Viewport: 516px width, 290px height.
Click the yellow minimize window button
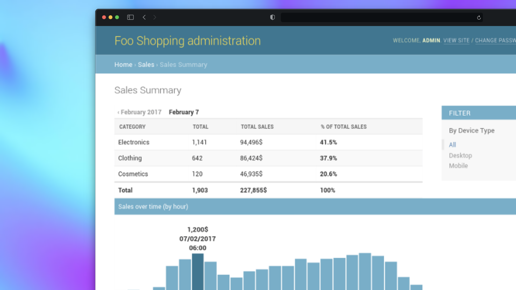[x=110, y=17]
